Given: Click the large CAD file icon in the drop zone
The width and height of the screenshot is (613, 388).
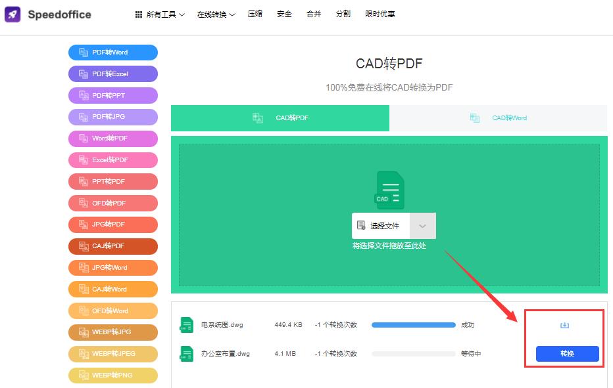Looking at the screenshot, I should [389, 190].
